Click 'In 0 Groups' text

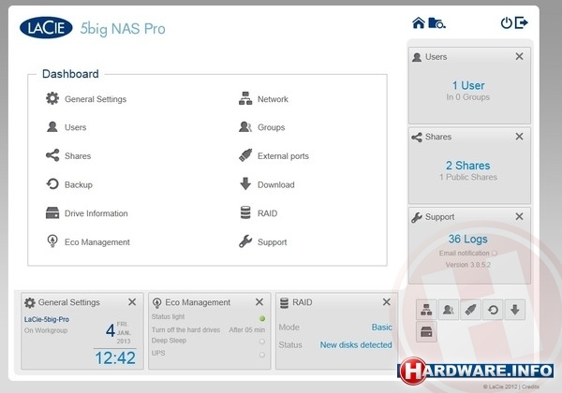[x=468, y=97]
